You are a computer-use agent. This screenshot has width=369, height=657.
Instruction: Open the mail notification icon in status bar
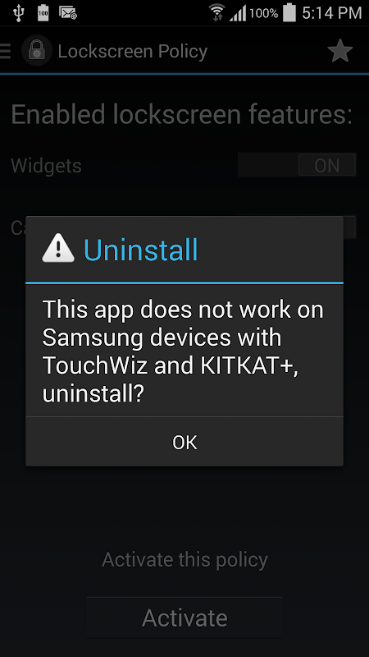[x=68, y=13]
